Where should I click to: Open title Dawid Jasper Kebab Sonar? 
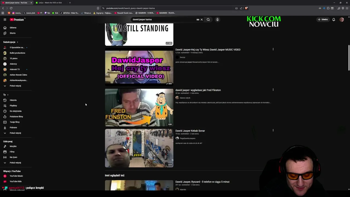pyautogui.click(x=190, y=131)
